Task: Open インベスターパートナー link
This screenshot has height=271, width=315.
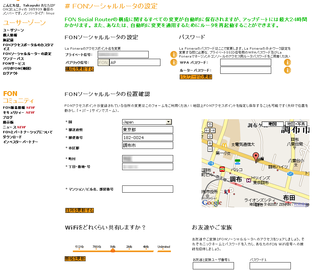Action: pos(21,142)
